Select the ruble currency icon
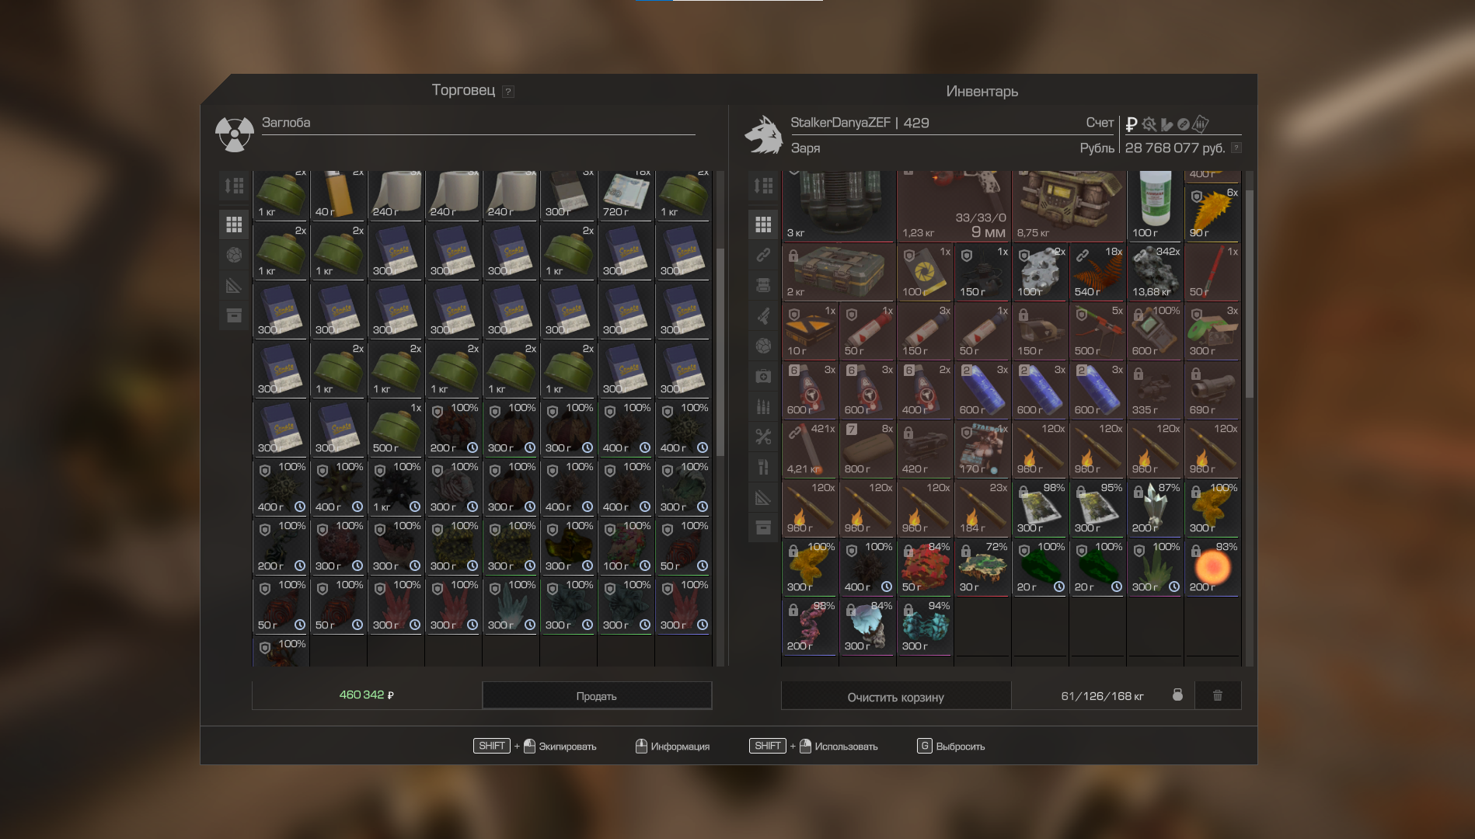 click(x=1132, y=124)
